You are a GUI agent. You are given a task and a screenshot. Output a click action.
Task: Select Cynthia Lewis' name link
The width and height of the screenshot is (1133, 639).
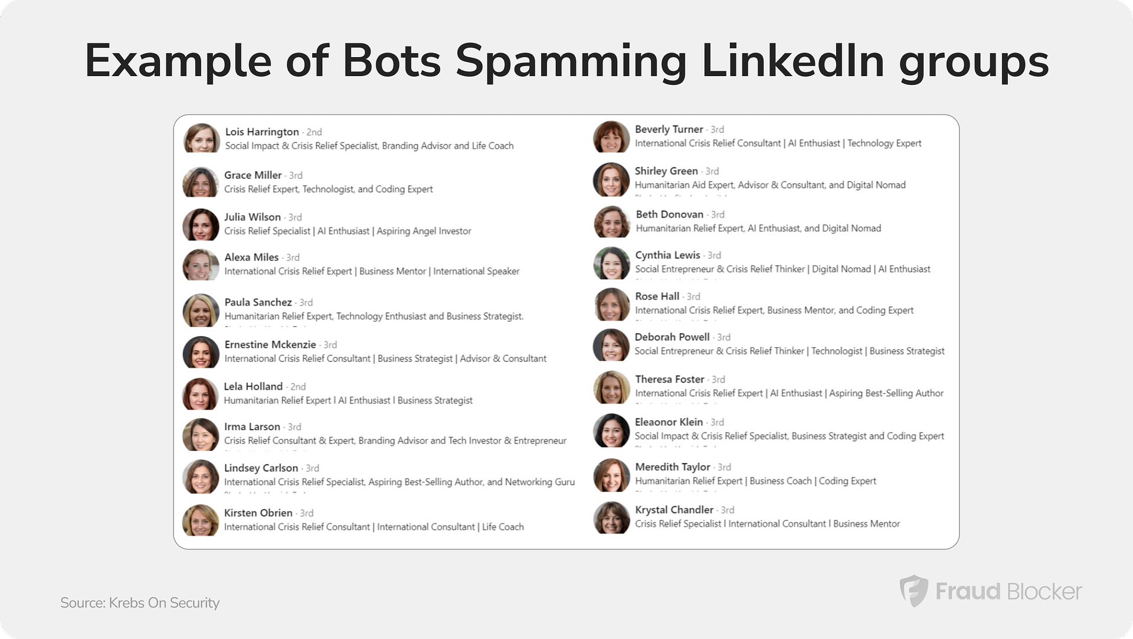coord(667,255)
